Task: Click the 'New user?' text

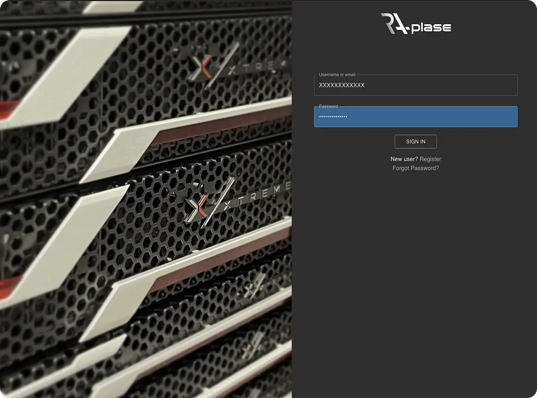Action: (x=404, y=159)
